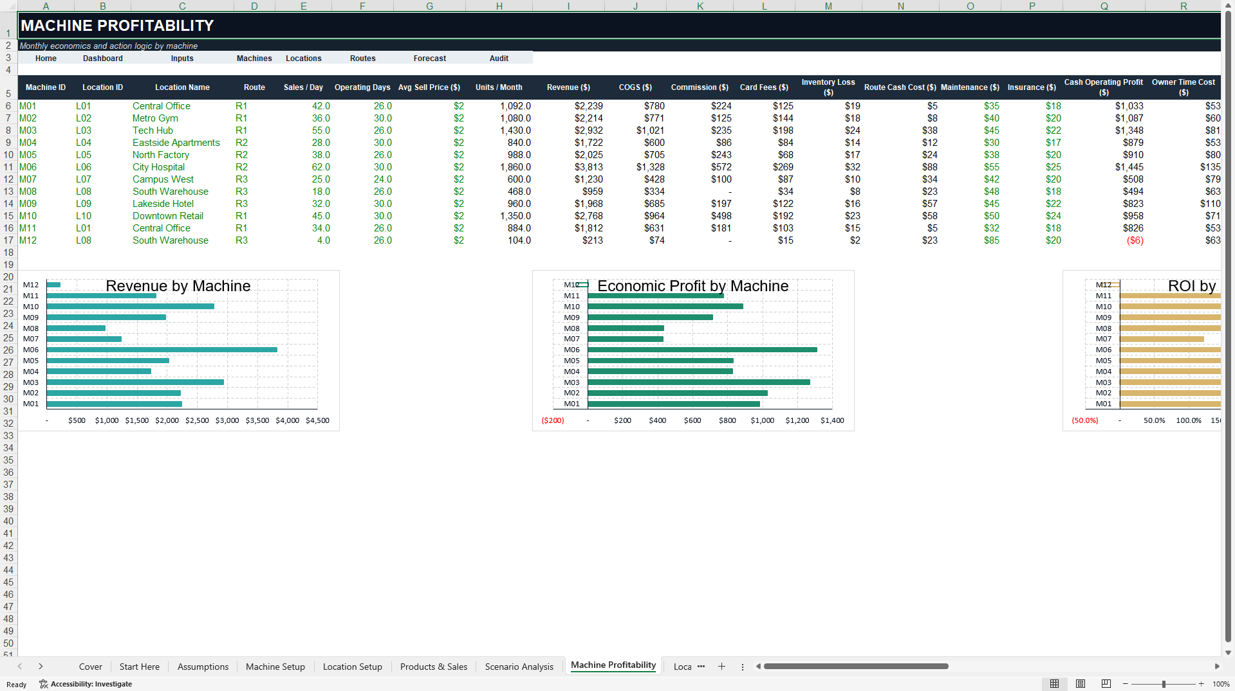Select cell M06 machine ID
Image resolution: width=1235 pixels, height=691 pixels.
click(46, 167)
